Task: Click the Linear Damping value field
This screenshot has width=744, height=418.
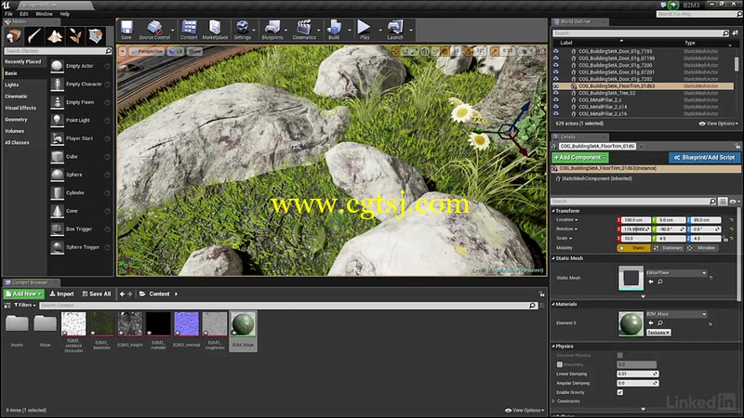Action: point(637,374)
